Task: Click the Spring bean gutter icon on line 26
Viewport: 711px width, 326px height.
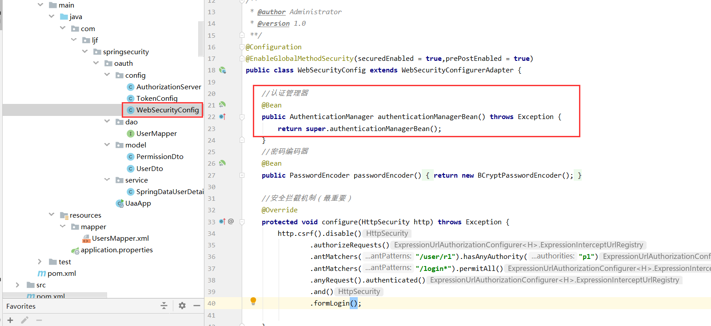Action: point(222,163)
